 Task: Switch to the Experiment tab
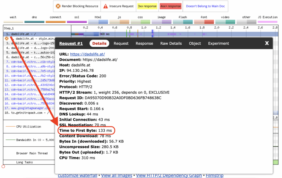(x=218, y=44)
